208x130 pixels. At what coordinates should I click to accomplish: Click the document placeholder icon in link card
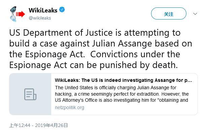[30, 94]
